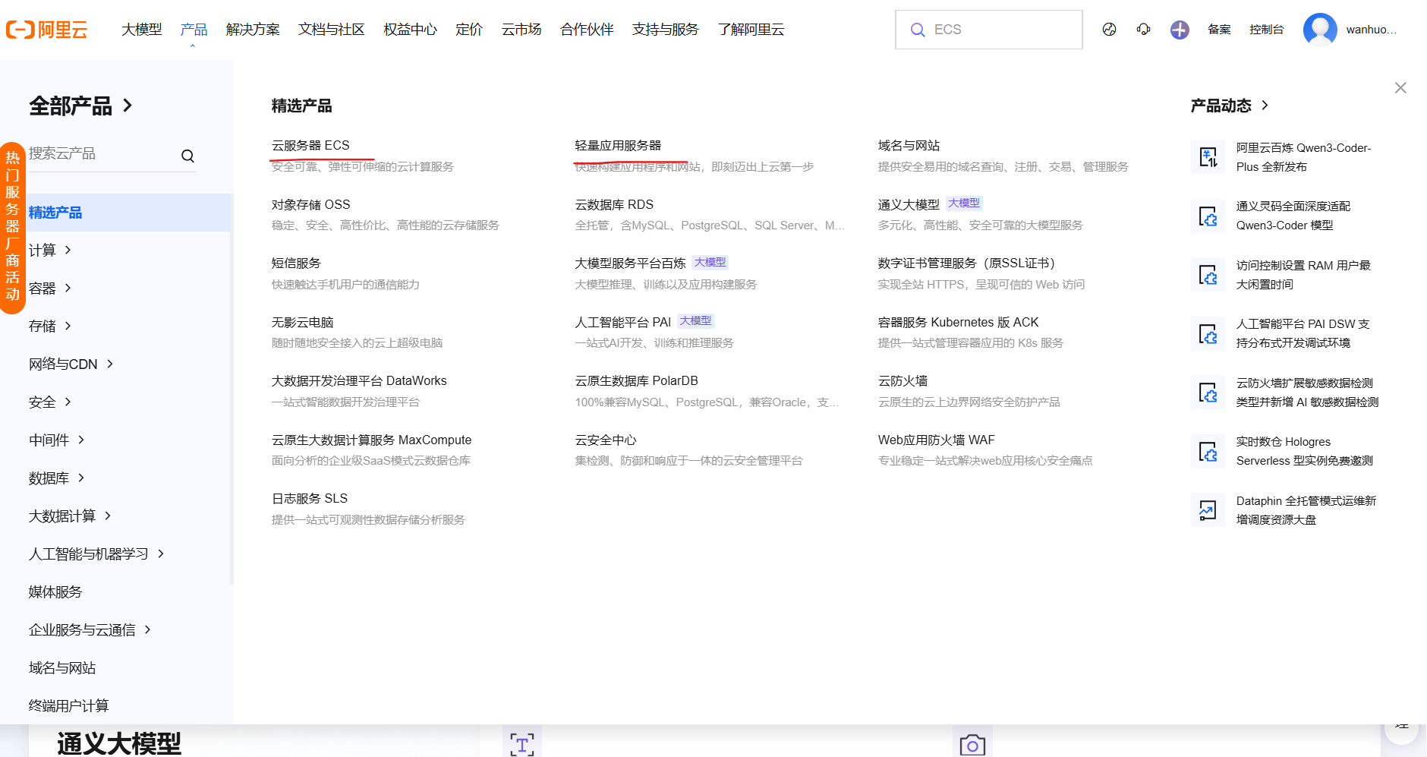Open Web应用防火墙 WAF link

point(936,440)
